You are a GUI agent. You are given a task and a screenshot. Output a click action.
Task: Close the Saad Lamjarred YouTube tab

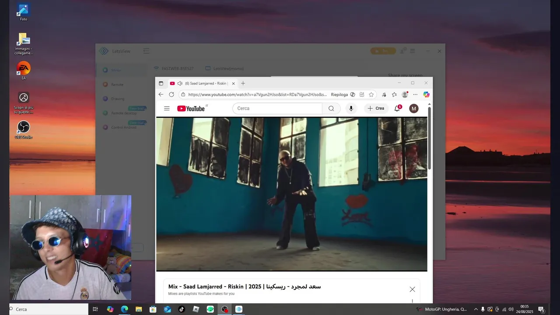233,83
